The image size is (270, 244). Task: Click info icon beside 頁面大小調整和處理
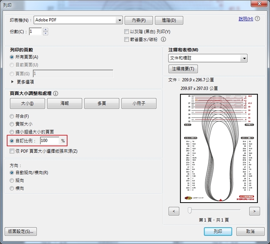55,93
